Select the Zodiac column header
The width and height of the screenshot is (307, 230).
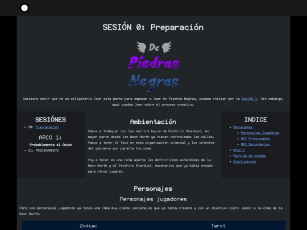coord(88,225)
